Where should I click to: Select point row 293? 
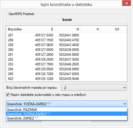66,64
